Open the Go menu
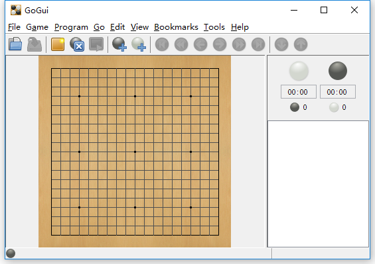375x264 pixels. (99, 27)
